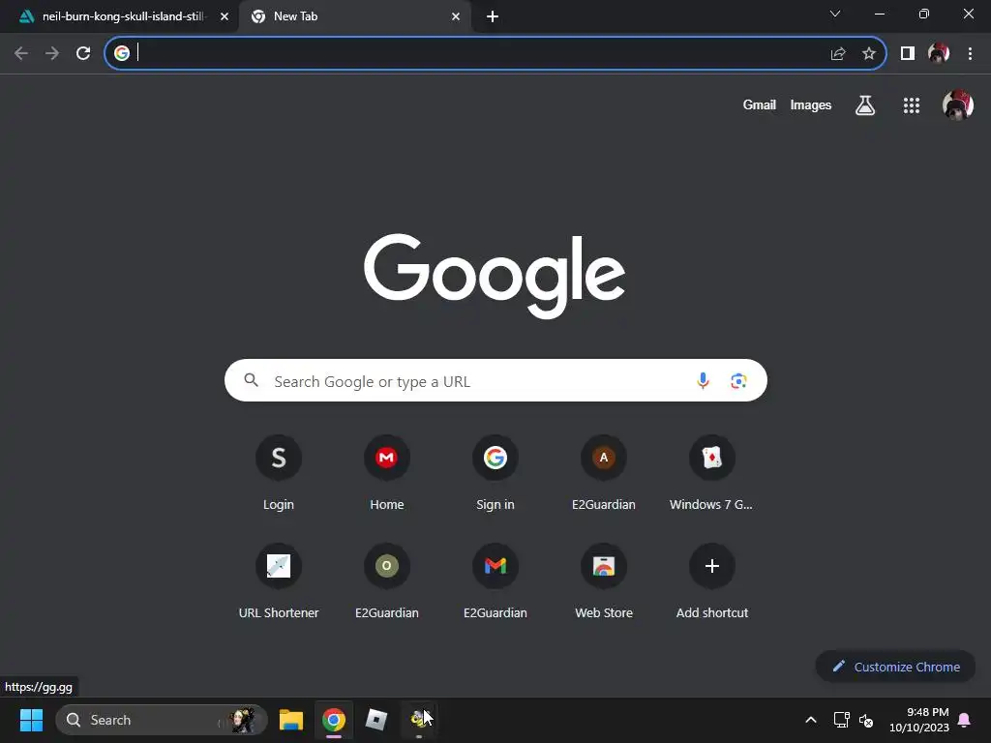This screenshot has height=743, width=991.
Task: Open Search Labs flask icon
Action: tap(865, 105)
